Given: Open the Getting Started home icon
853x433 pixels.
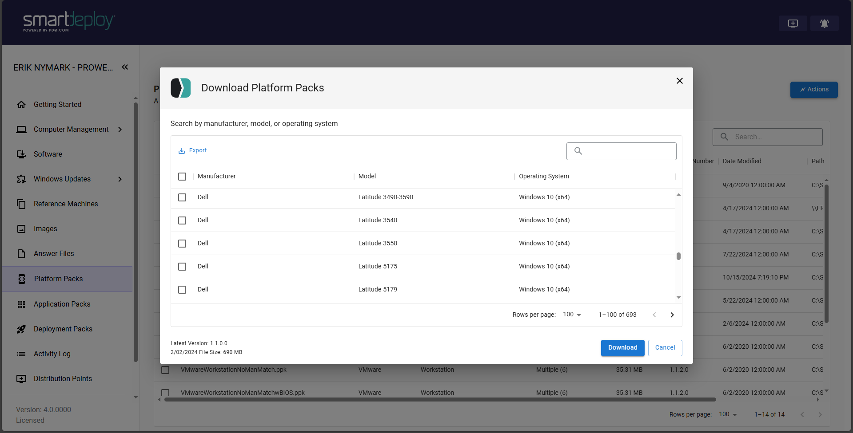Looking at the screenshot, I should point(21,104).
